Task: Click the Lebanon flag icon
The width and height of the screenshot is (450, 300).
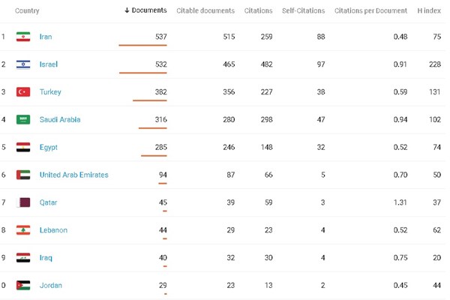Action: (23, 230)
